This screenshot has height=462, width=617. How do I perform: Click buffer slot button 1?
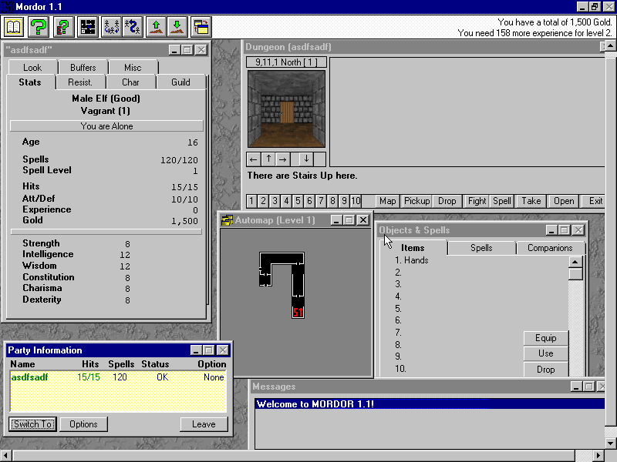point(251,201)
